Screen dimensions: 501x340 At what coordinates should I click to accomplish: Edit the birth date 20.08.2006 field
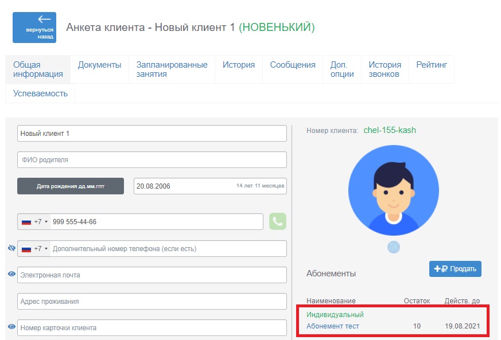pos(210,186)
